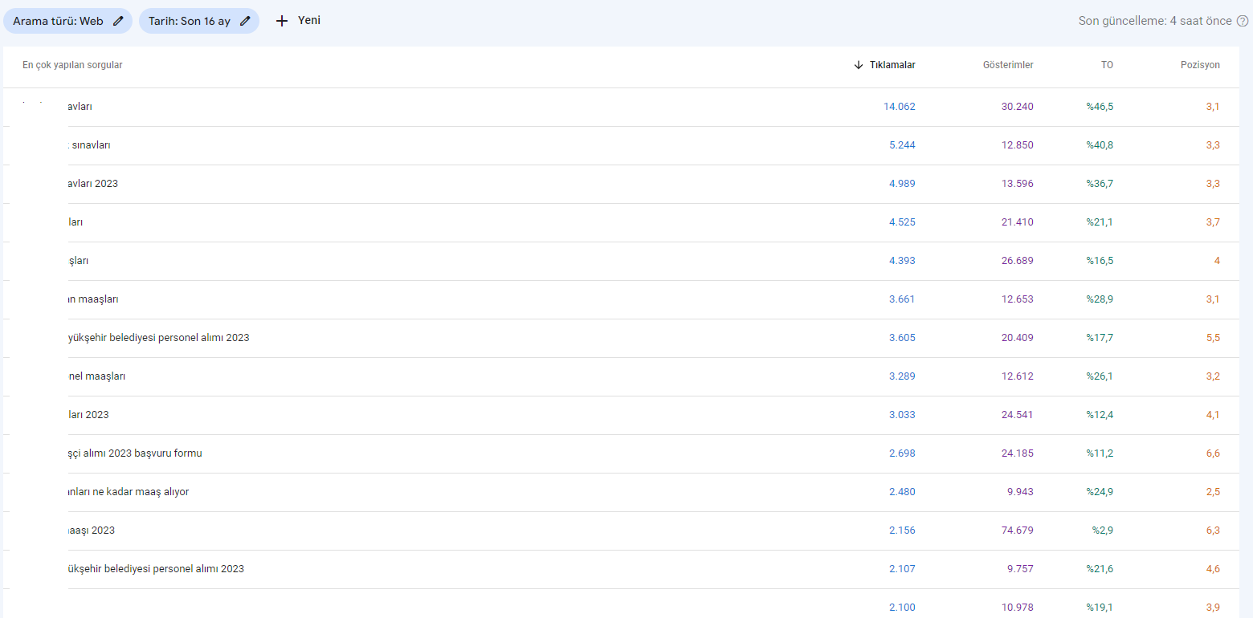Sort by Pozisyon column header
Screen dimensions: 1253x618
1200,65
